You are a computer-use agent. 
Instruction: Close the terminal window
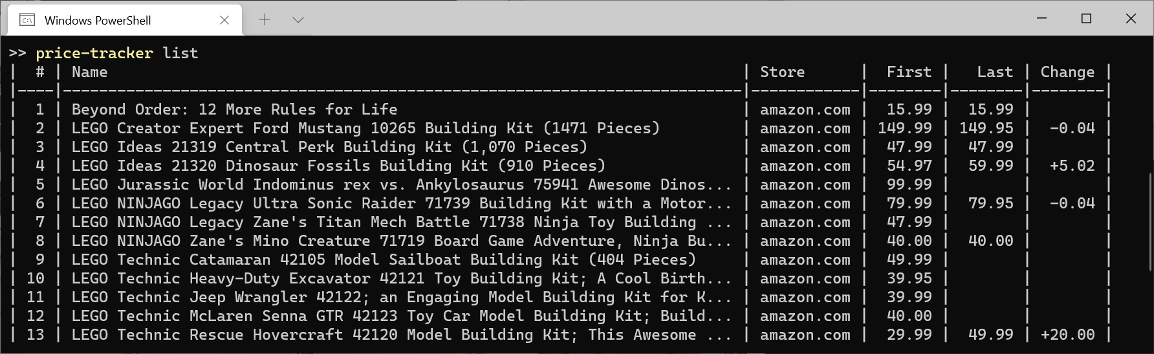point(1131,19)
